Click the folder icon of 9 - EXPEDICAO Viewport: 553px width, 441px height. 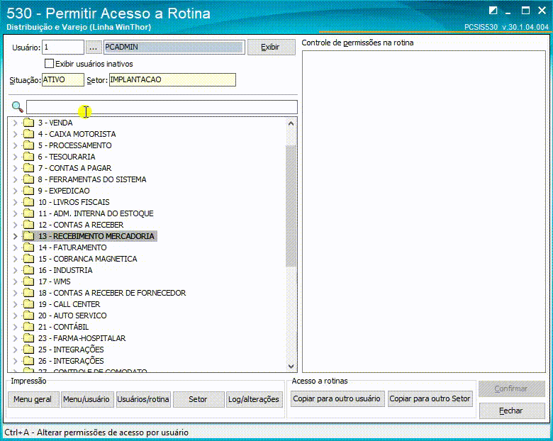click(x=28, y=191)
